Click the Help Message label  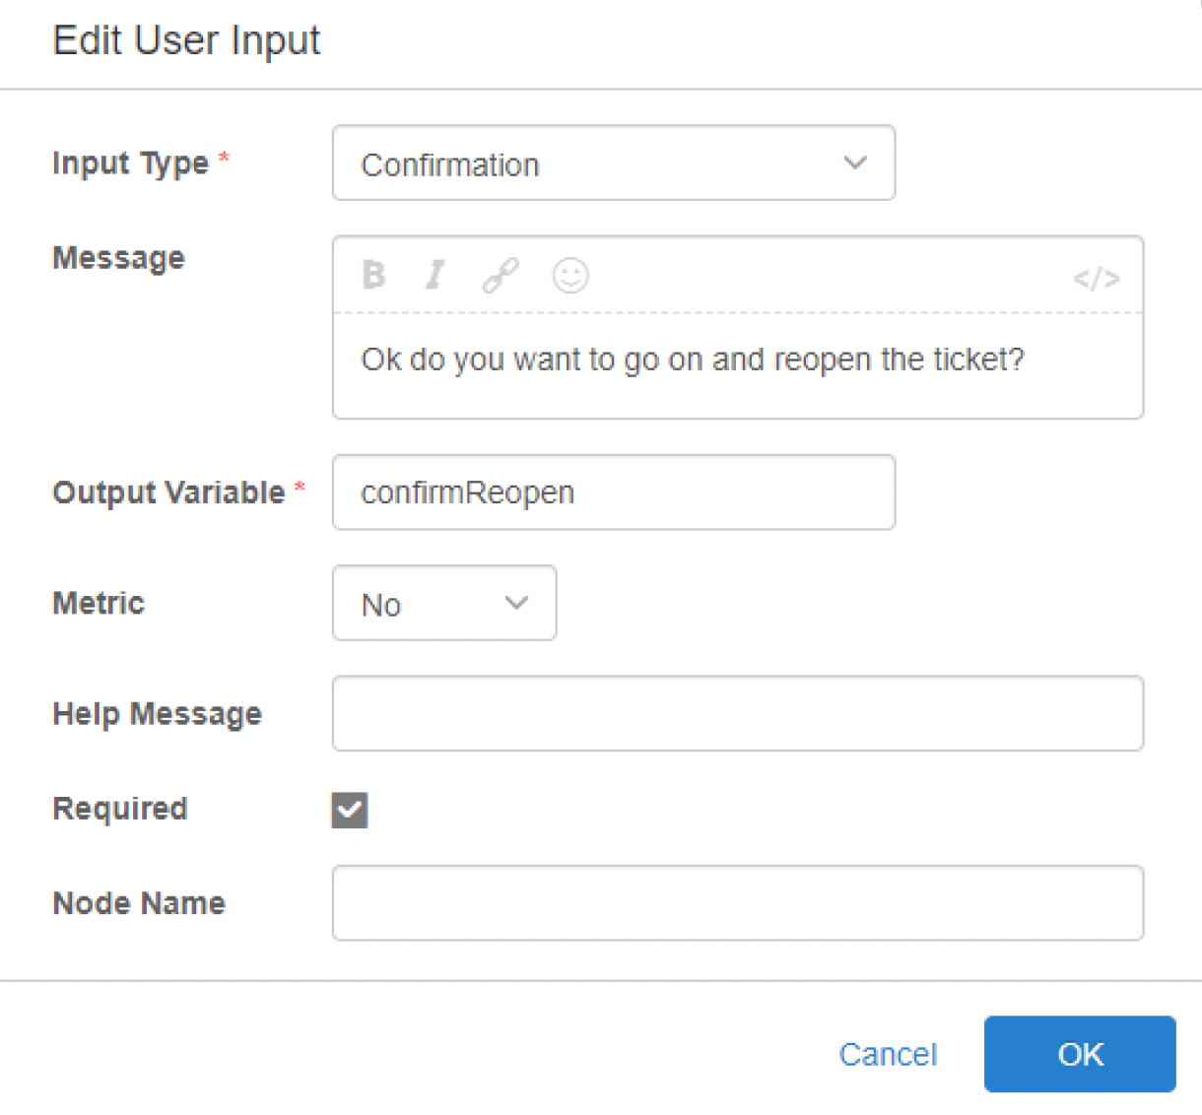click(x=158, y=714)
